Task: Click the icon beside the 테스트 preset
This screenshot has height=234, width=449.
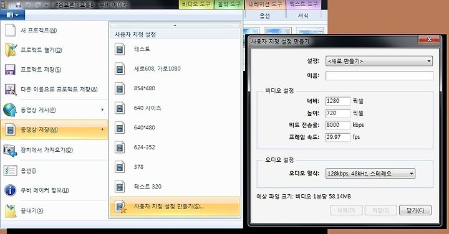Action: [x=120, y=49]
